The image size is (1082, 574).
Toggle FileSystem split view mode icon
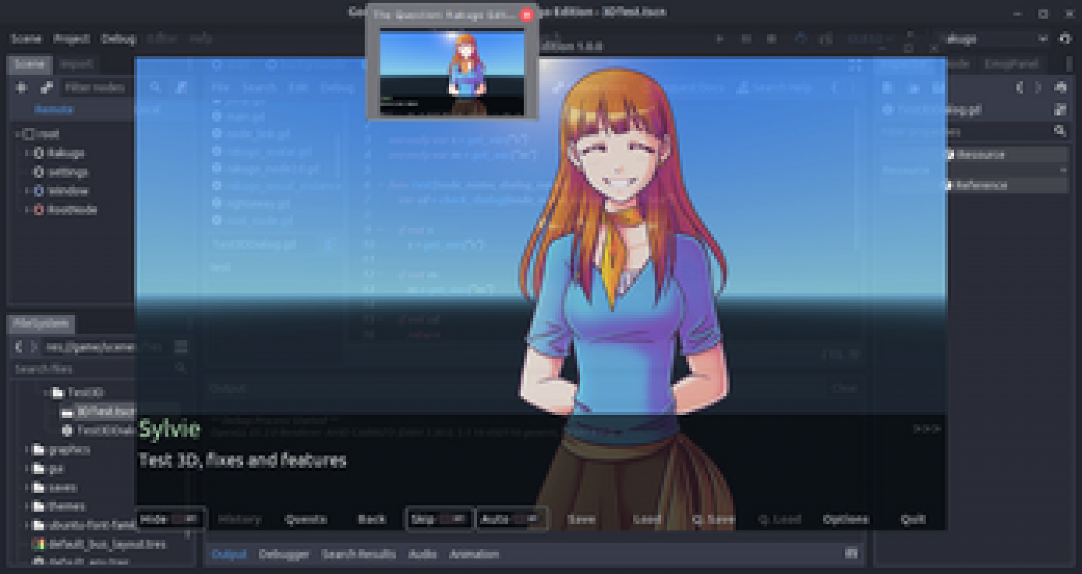(x=181, y=347)
